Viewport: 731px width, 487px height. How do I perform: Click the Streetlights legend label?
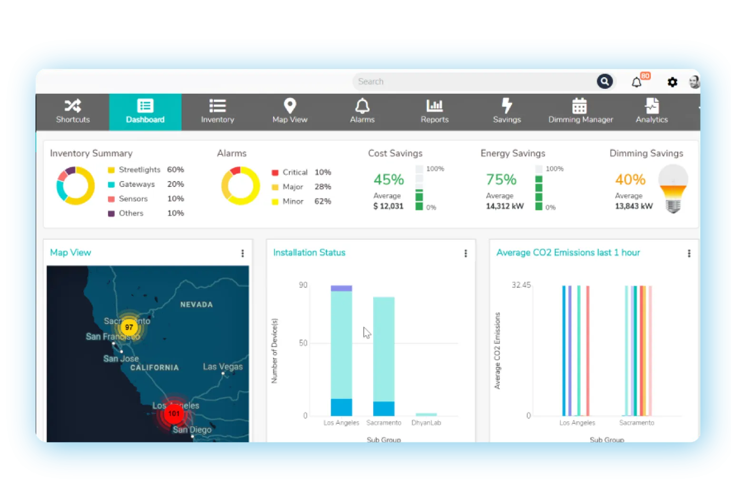coord(139,170)
